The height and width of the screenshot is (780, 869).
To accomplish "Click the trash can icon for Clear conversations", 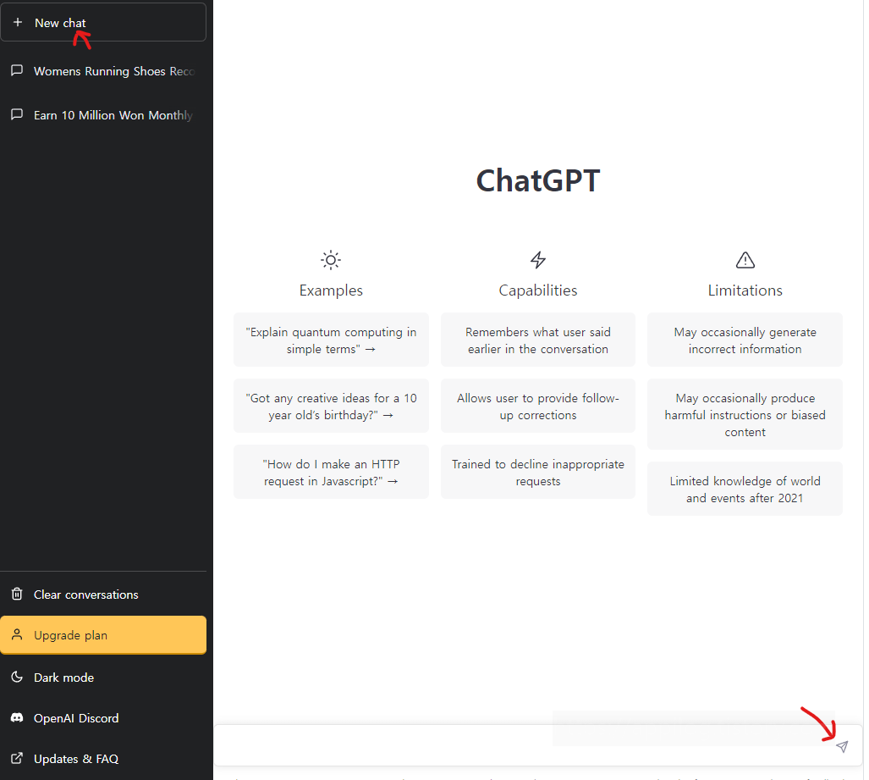I will pos(17,594).
